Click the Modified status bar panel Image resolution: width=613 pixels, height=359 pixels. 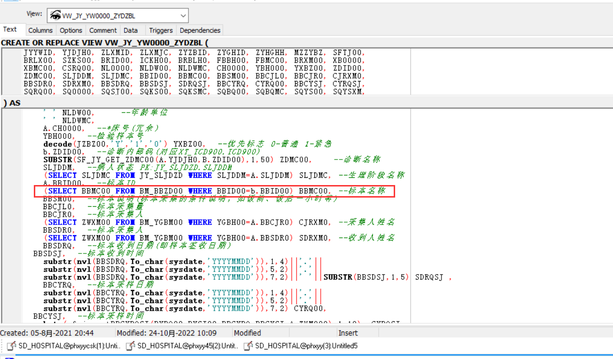click(x=247, y=333)
